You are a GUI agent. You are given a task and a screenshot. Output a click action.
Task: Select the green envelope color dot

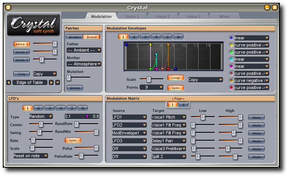231,52
